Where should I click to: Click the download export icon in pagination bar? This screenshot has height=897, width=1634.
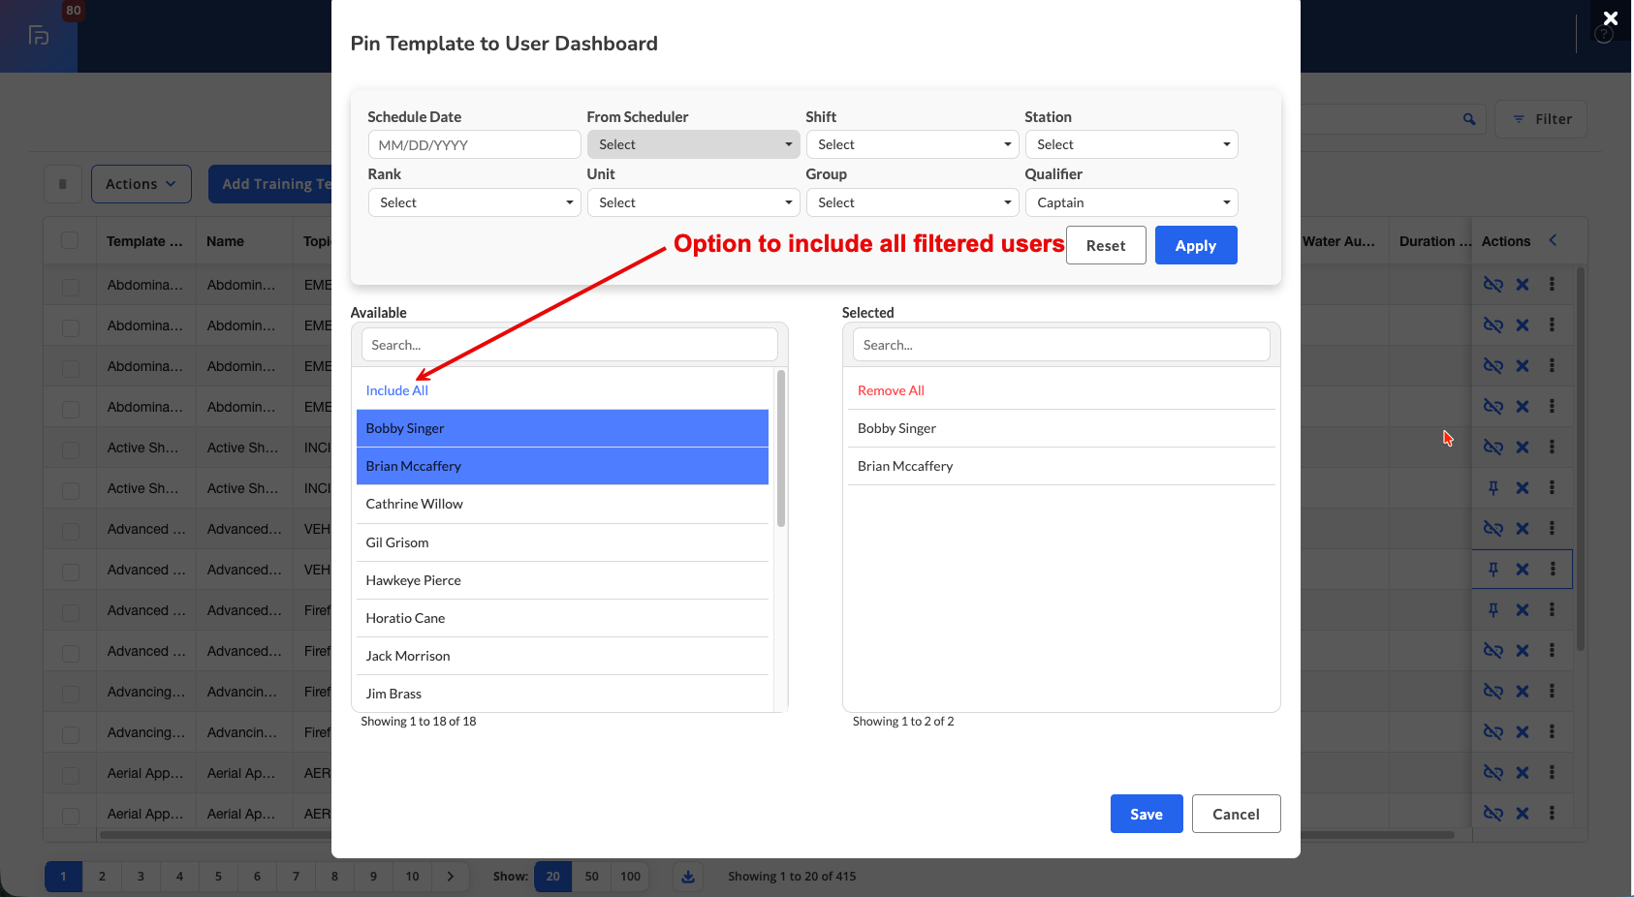pos(688,877)
